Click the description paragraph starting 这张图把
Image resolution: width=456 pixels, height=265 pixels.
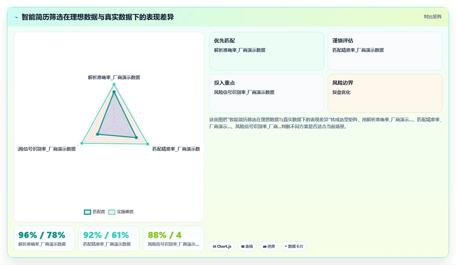pyautogui.click(x=326, y=123)
